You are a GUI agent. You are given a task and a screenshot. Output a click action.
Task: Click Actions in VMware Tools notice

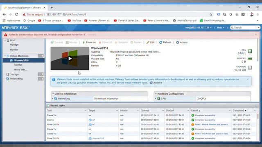coord(156,82)
